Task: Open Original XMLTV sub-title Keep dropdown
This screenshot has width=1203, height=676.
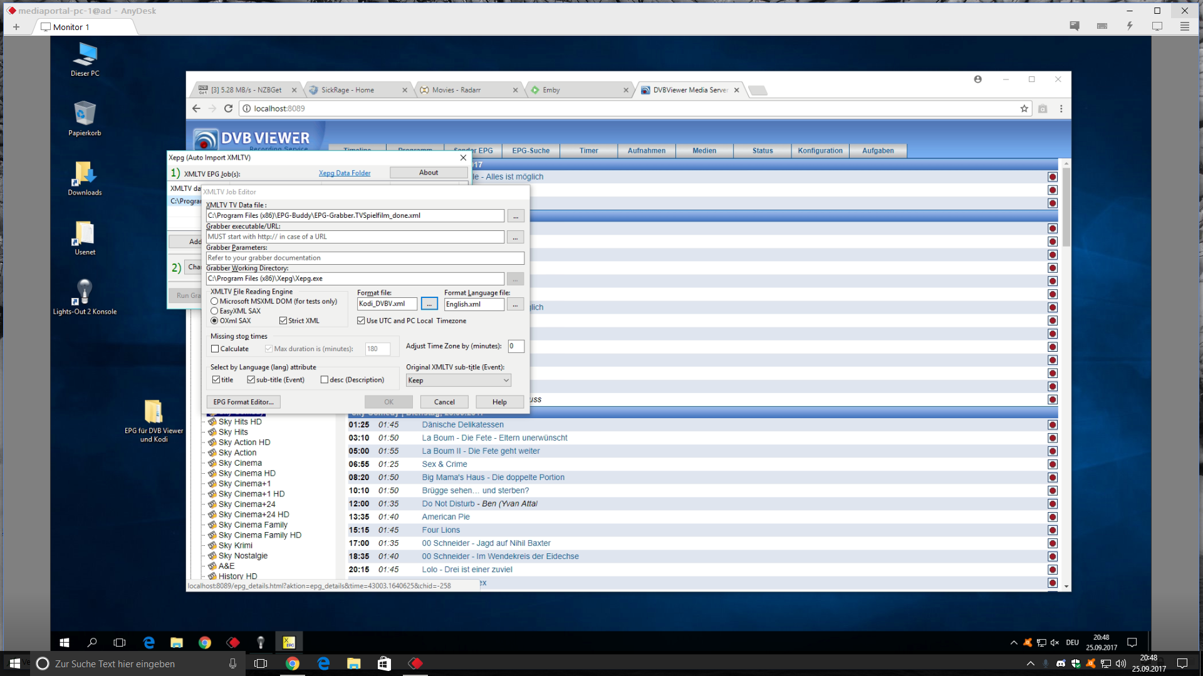Action: coord(459,381)
